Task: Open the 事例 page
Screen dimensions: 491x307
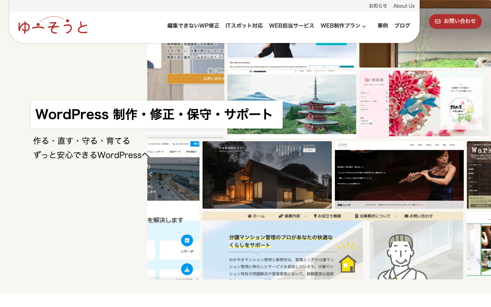Action: coord(383,26)
